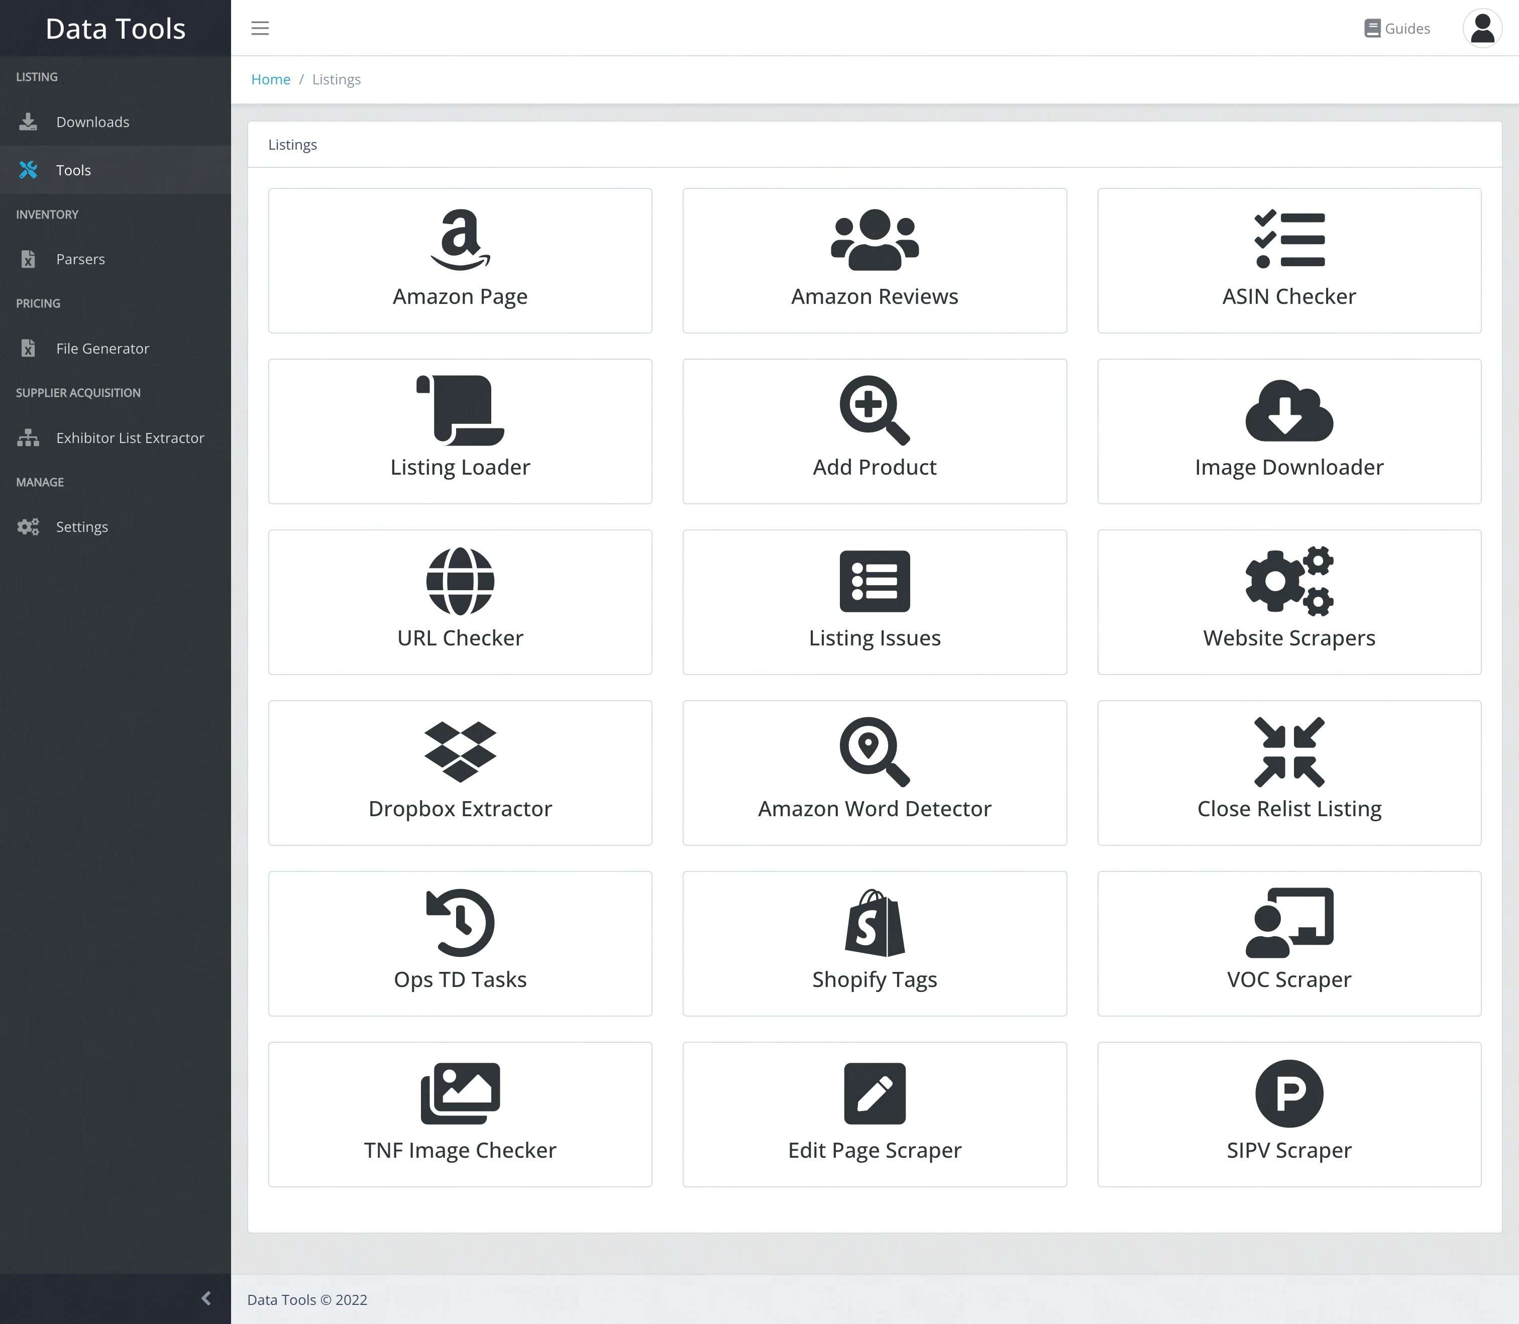1519x1324 pixels.
Task: Click the Add Product label
Action: (875, 467)
